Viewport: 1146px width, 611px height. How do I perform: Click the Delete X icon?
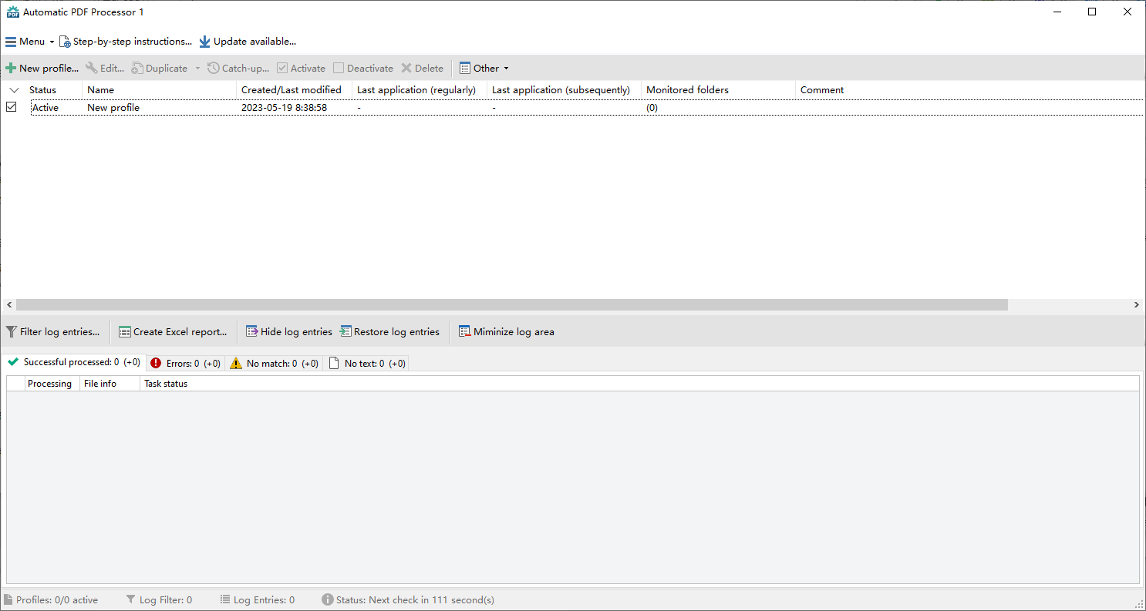[406, 69]
